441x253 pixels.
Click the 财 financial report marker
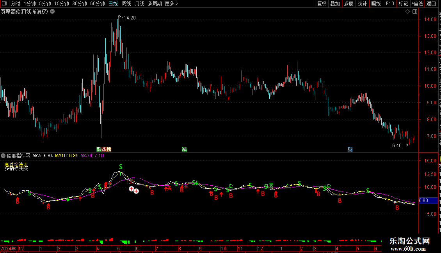(350, 149)
